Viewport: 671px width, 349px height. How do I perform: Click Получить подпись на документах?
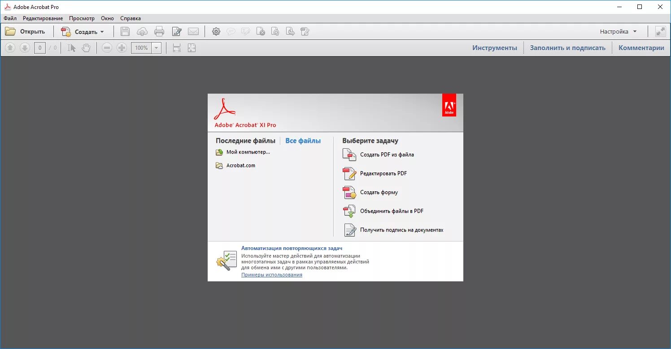tap(402, 230)
